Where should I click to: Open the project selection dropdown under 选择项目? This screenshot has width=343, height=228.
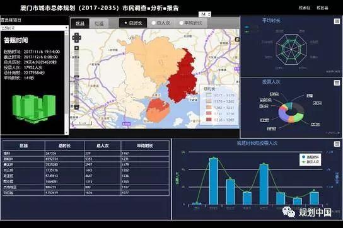pos(34,28)
